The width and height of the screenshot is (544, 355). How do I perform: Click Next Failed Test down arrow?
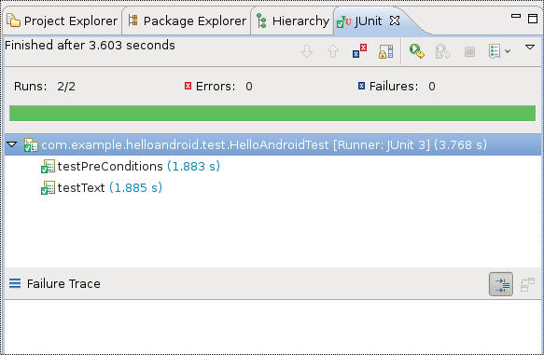tap(307, 51)
